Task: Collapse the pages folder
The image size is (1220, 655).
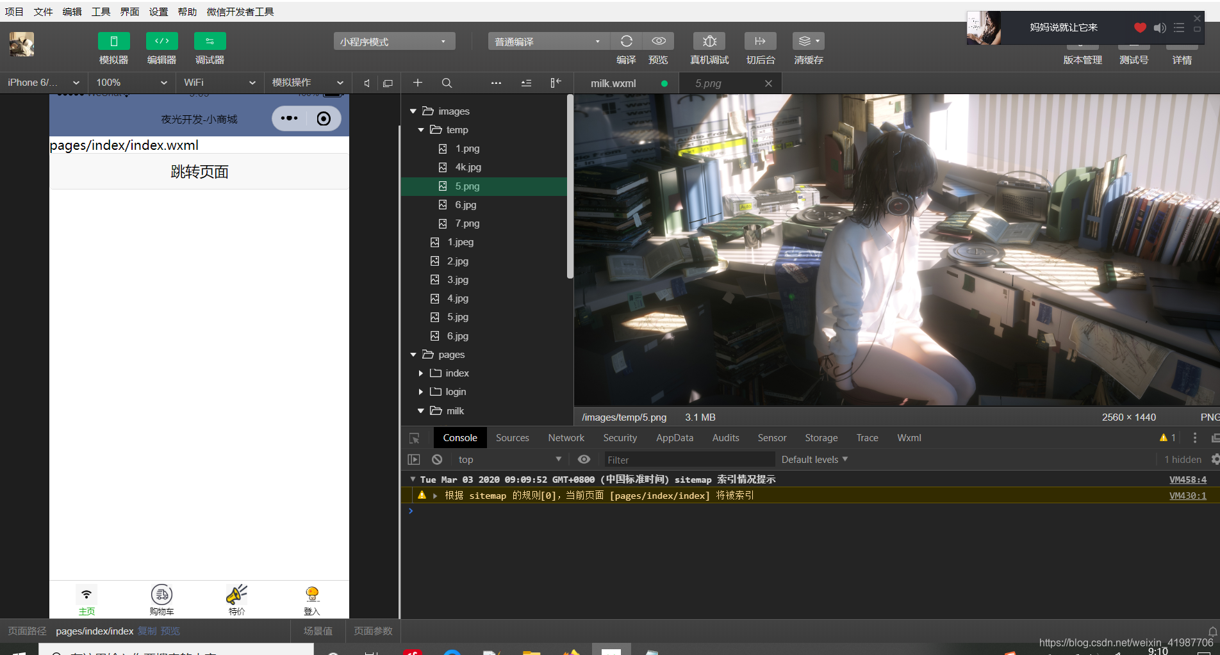Action: [413, 355]
